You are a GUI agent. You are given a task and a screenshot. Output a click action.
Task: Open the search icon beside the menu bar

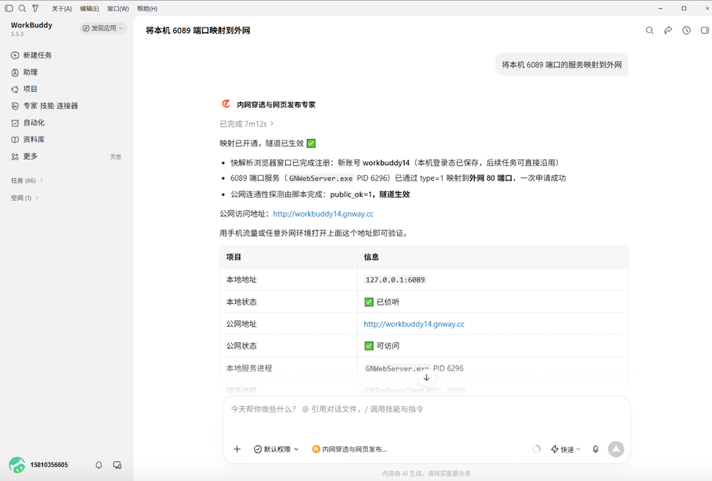[22, 8]
